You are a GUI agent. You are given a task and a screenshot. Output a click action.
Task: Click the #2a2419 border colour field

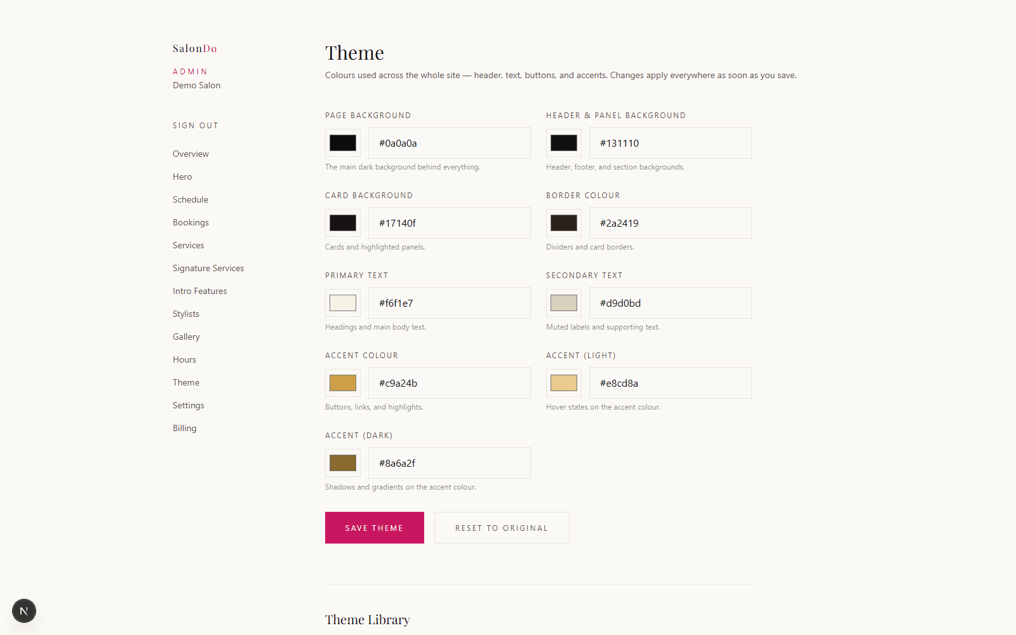[x=671, y=223]
